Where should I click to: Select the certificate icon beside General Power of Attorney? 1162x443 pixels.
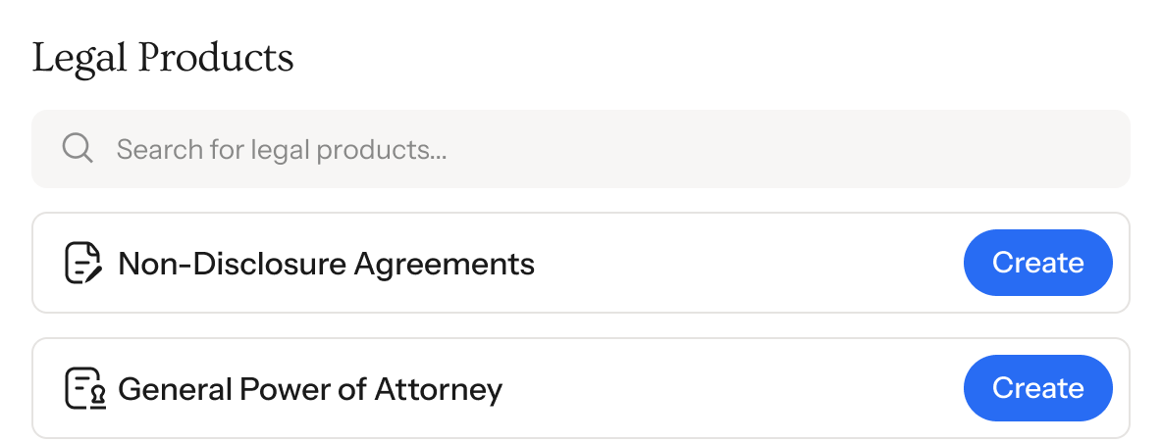click(x=83, y=389)
